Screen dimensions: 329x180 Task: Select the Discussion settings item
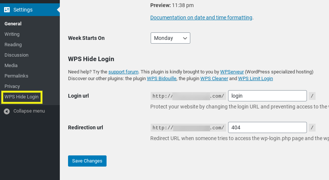point(16,55)
